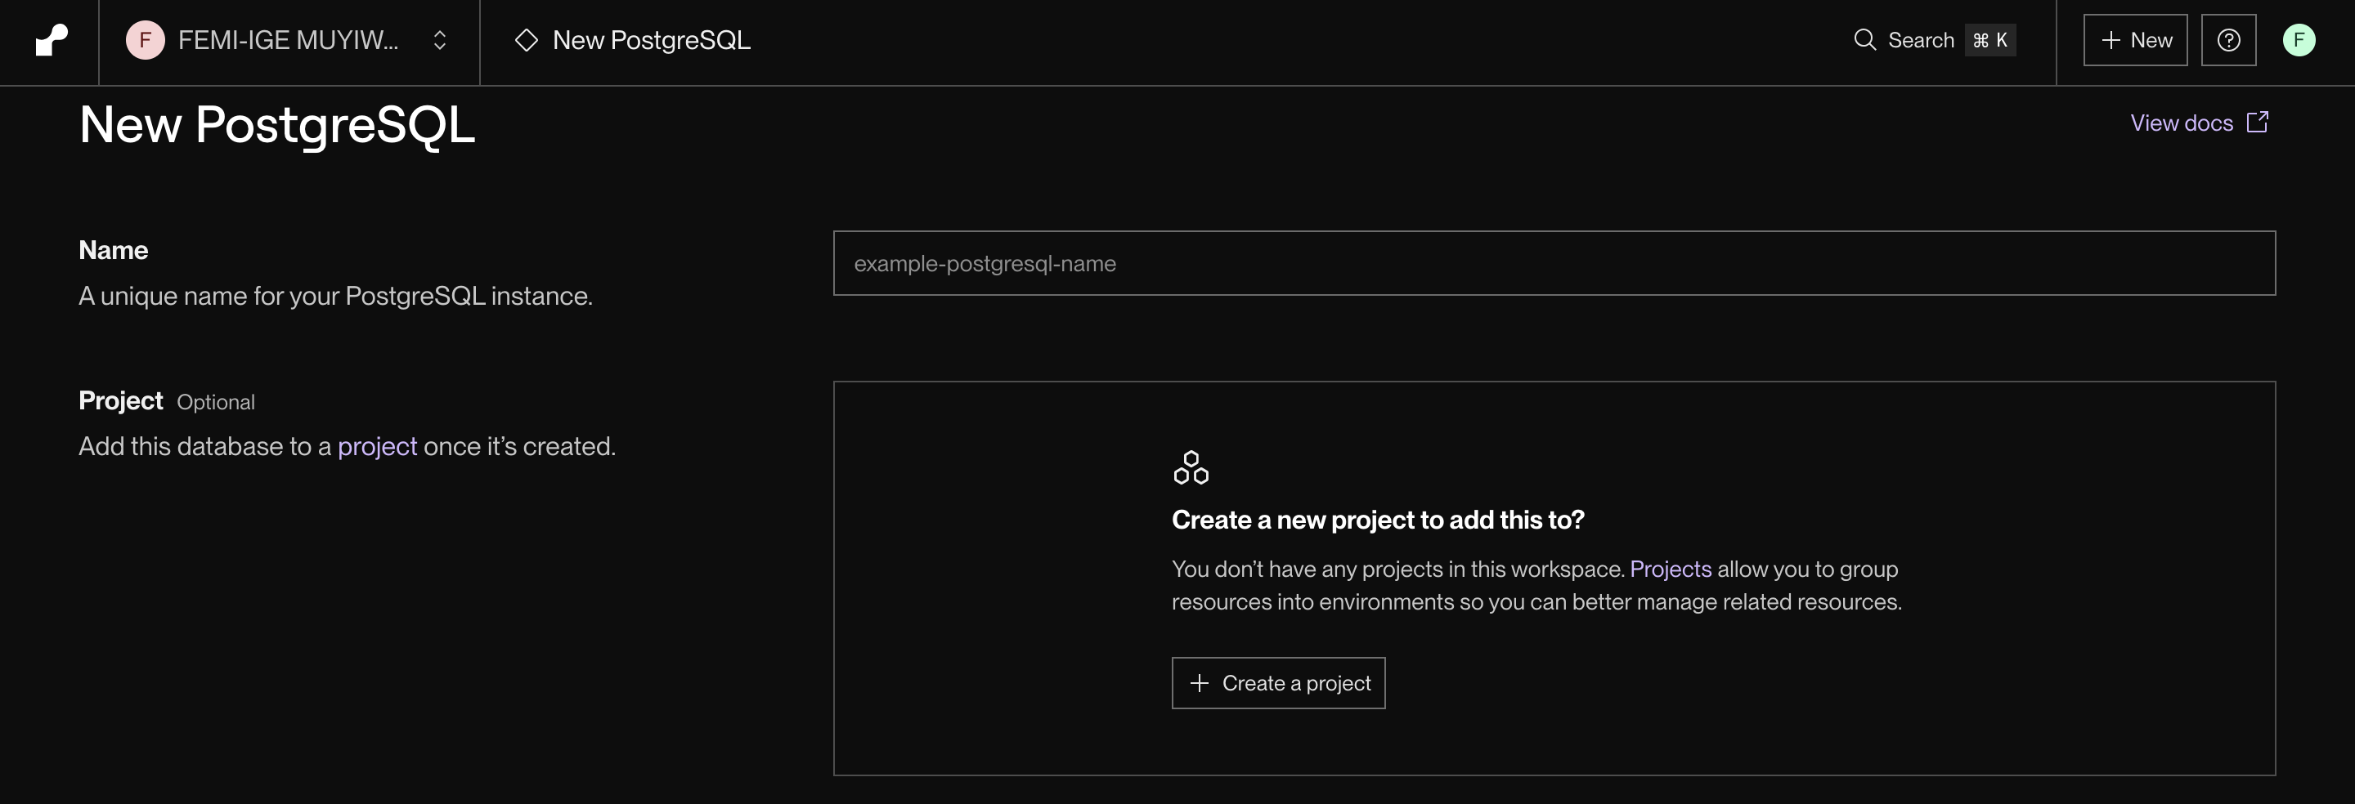The image size is (2355, 804).
Task: Click the 'Name' field label
Action: (x=114, y=250)
